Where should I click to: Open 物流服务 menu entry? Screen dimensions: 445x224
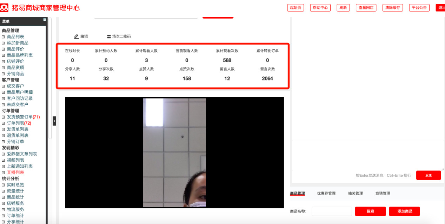pos(15,210)
